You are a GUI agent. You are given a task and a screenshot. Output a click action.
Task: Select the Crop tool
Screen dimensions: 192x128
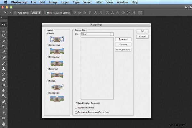point(4,46)
